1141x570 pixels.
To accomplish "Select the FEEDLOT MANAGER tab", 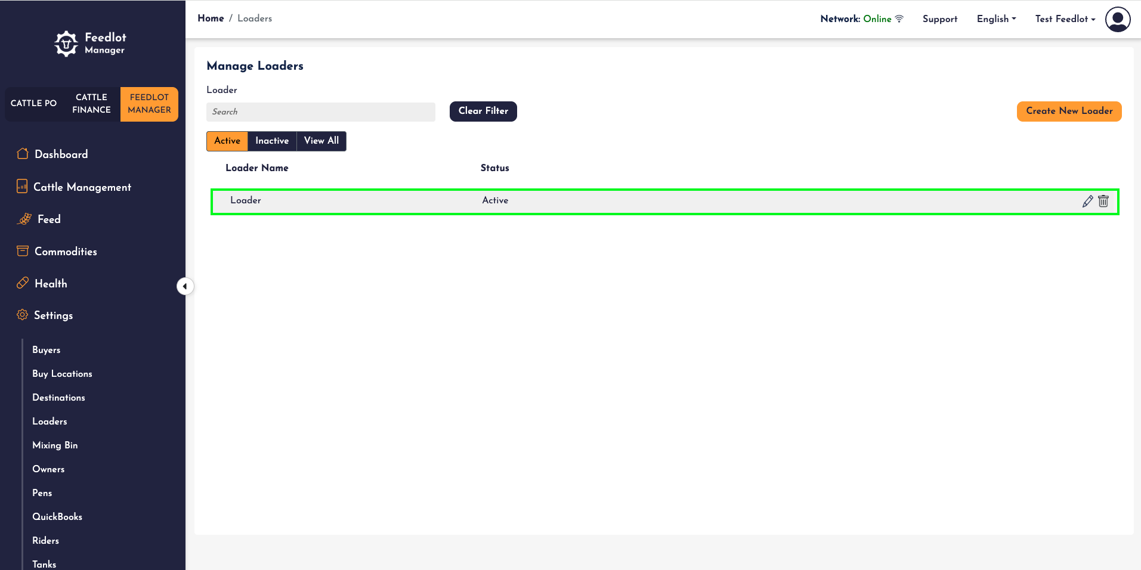I will (x=149, y=104).
